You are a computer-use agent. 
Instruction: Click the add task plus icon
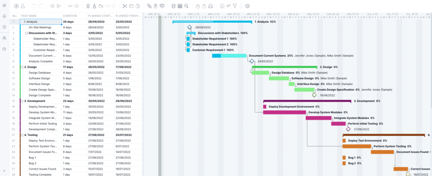coord(16,6)
